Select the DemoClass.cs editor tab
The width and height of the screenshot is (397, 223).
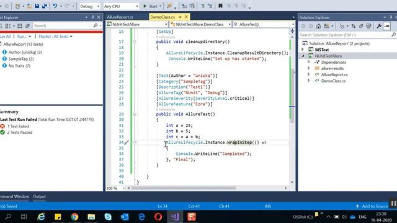163,17
